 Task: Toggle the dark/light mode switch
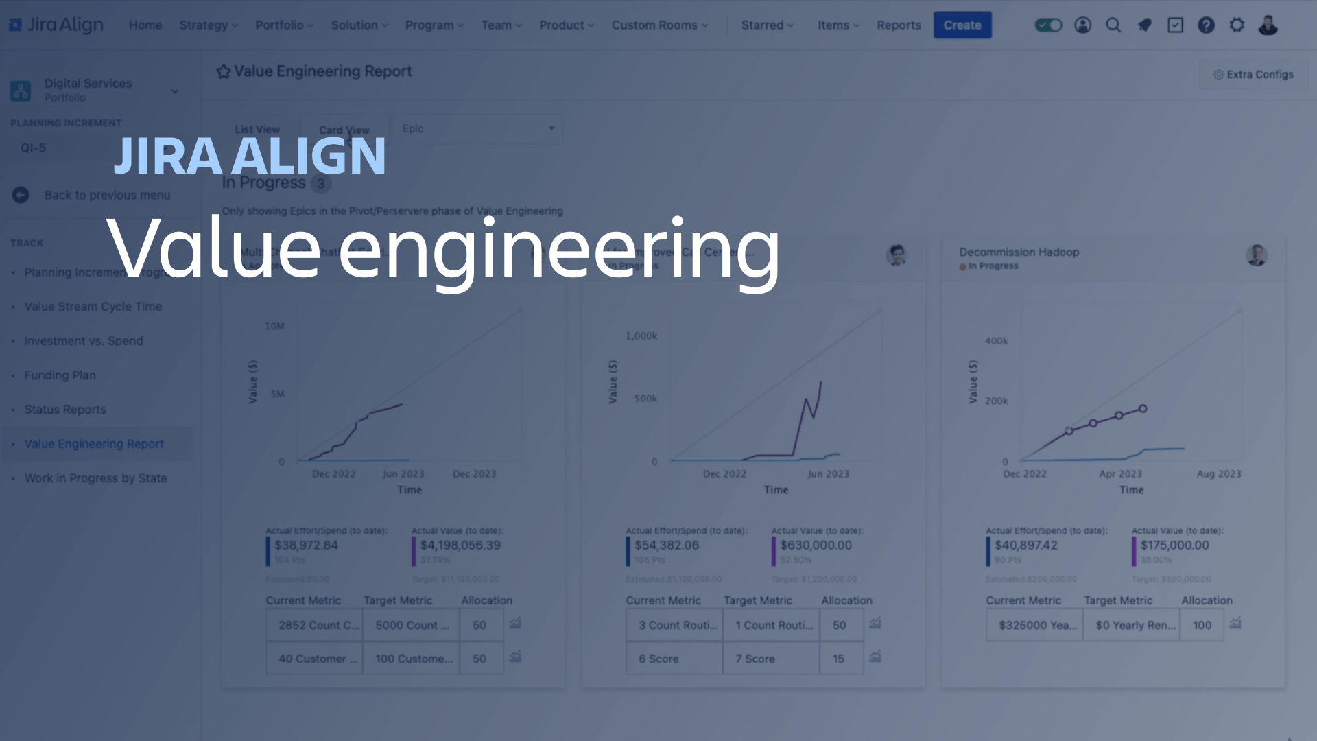pos(1049,25)
